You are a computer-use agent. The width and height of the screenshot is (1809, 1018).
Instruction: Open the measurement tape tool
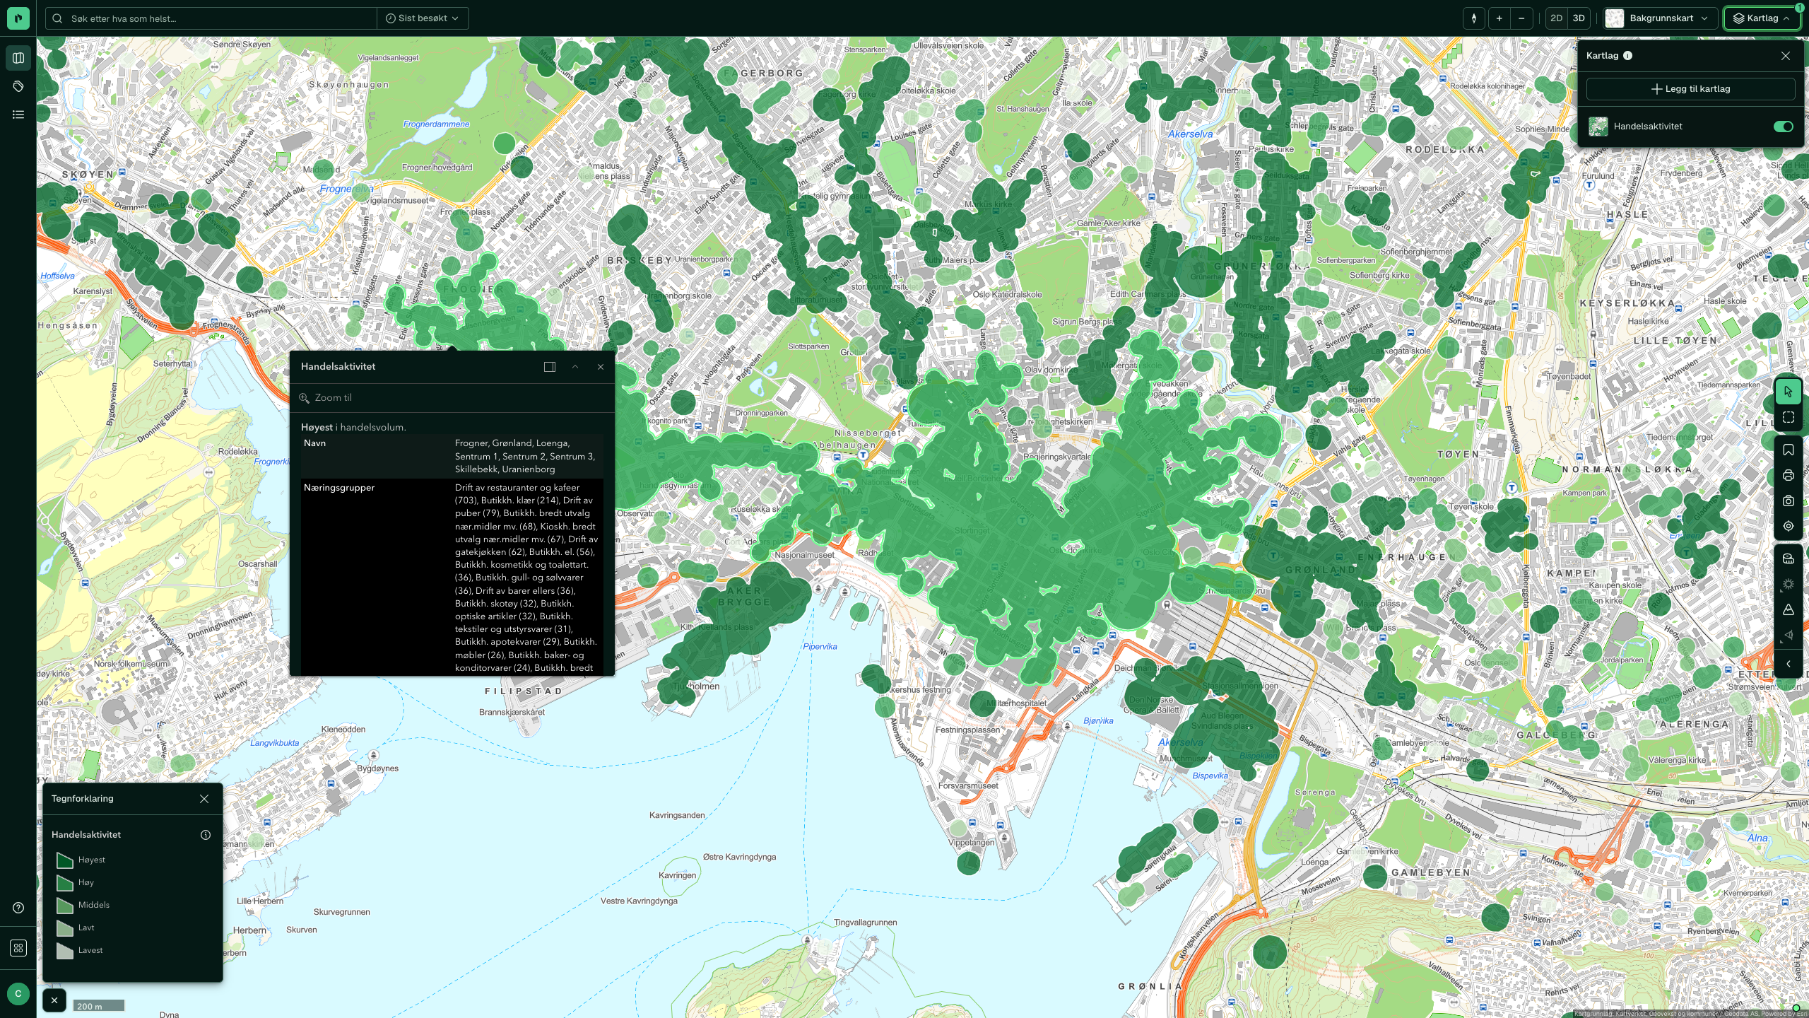pos(1789,559)
